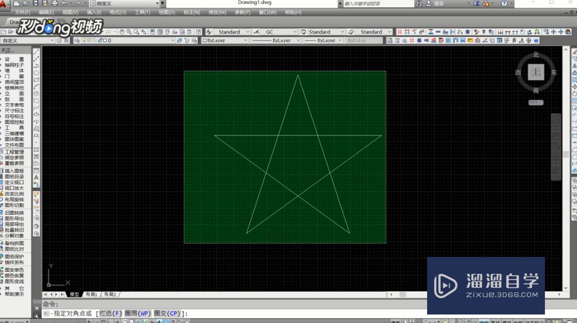Open the ByLayer linetype dropdown
This screenshot has height=323, width=577.
click(298, 41)
